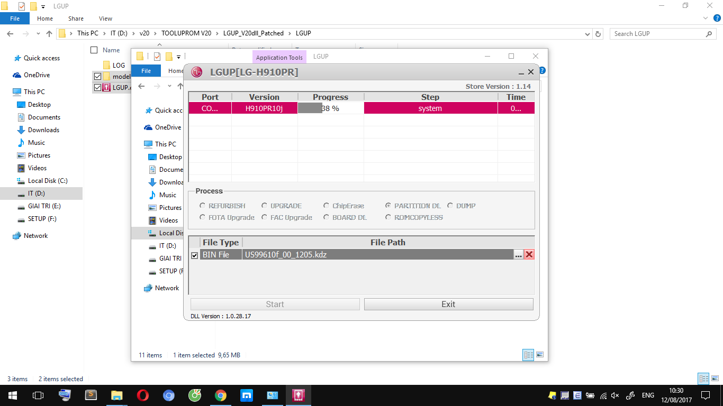Click the LG logo in the LGUP title bar

point(197,72)
